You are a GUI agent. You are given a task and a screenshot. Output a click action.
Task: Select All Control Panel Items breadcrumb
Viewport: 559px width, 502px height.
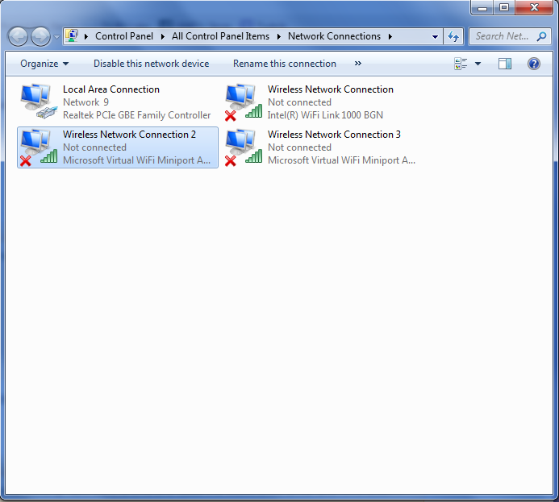tap(220, 36)
